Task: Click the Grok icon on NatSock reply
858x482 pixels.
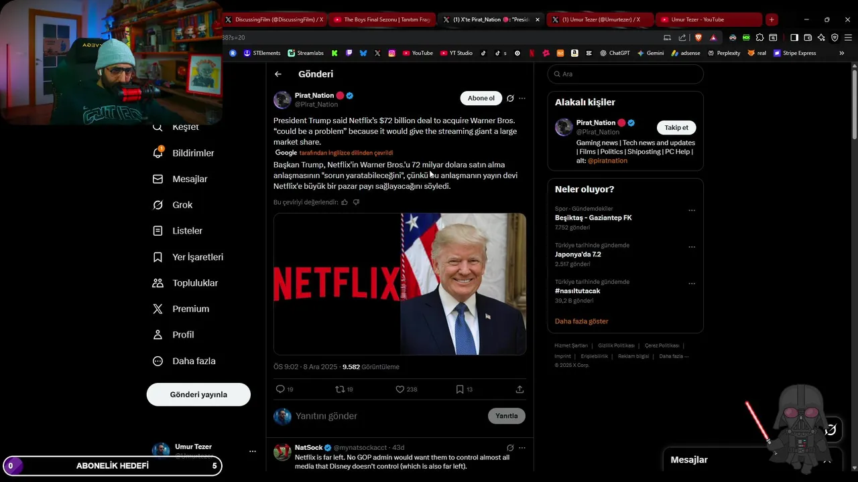Action: click(510, 448)
